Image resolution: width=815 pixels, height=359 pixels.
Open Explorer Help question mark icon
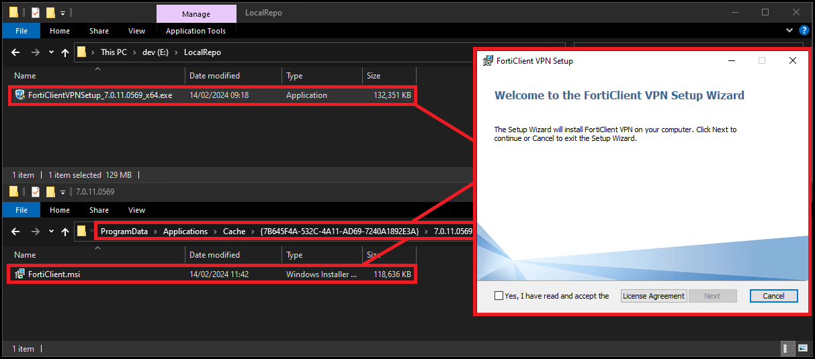click(x=804, y=31)
